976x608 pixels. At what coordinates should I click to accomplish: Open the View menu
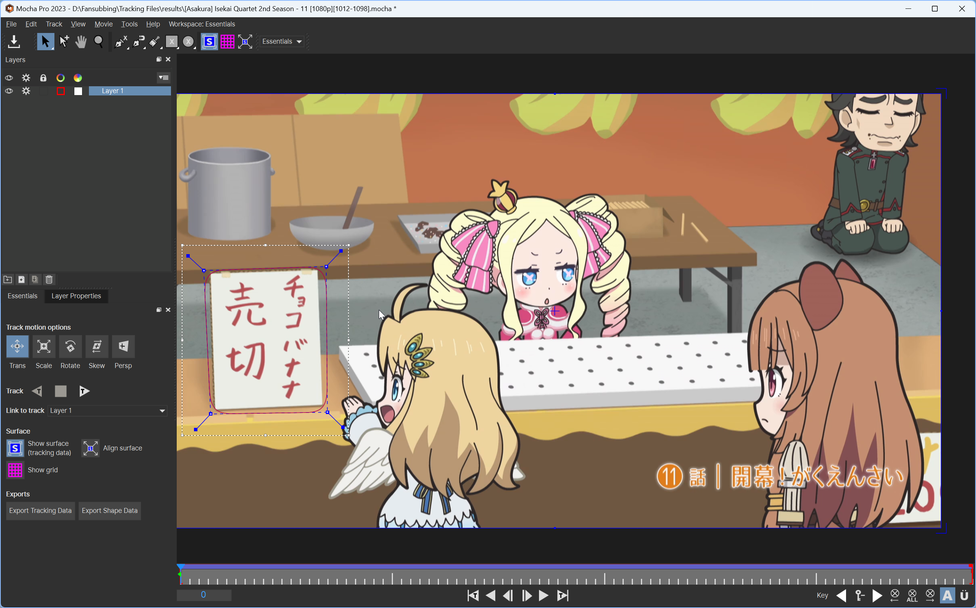click(x=78, y=24)
